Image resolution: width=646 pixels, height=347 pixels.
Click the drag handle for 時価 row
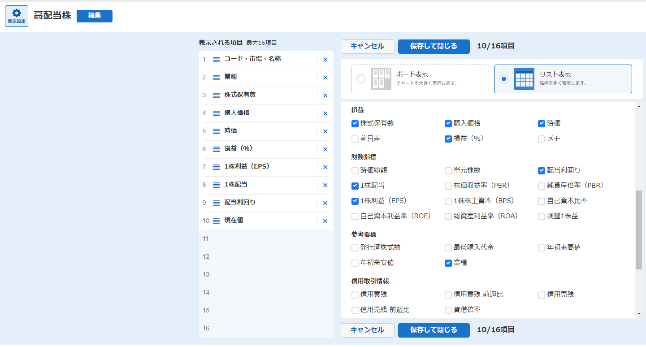pyautogui.click(x=216, y=131)
